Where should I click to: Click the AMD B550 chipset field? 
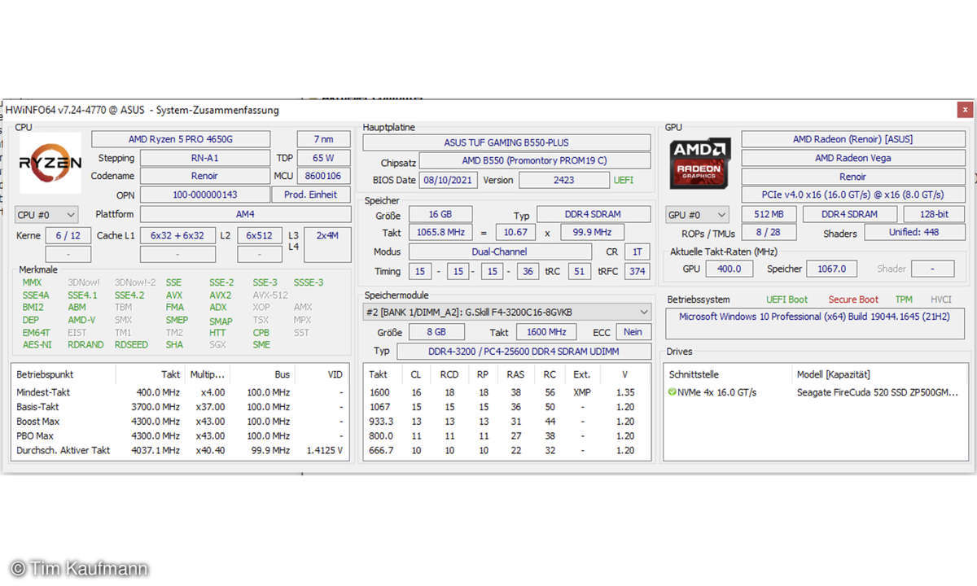click(x=534, y=161)
